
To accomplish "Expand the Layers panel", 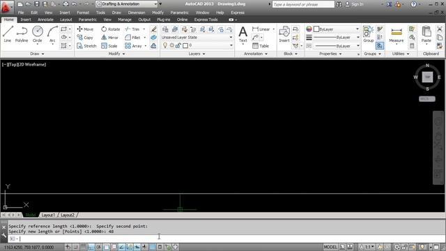I will tap(197, 54).
